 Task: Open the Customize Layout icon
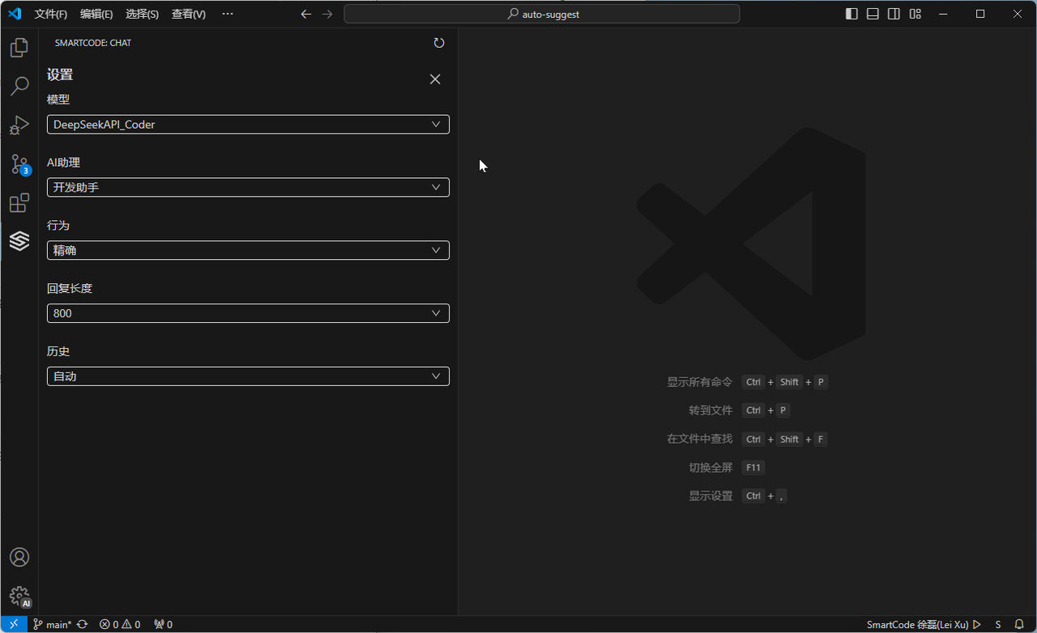[x=915, y=14]
